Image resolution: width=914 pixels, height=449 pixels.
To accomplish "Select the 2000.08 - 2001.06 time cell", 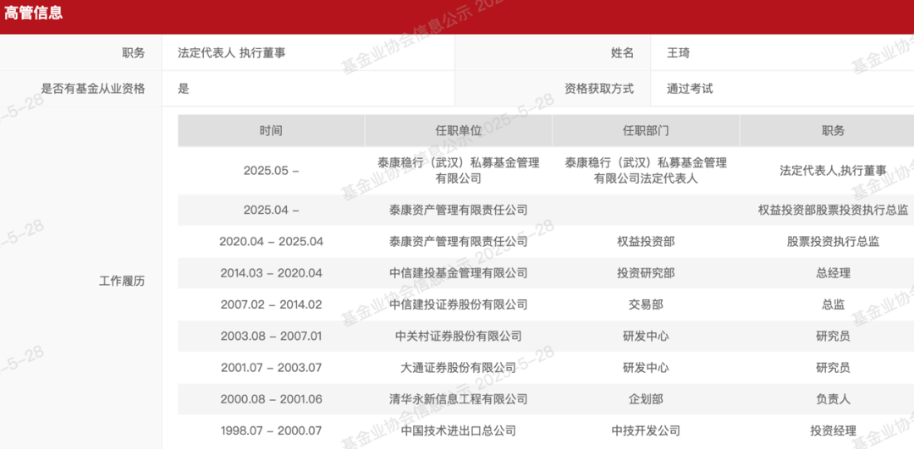I will [271, 399].
